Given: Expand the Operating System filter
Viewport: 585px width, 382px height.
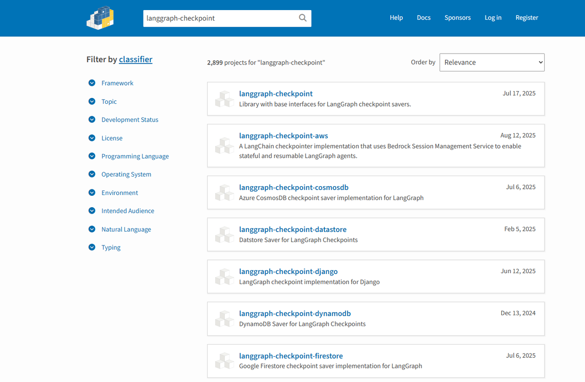Looking at the screenshot, I should click(x=126, y=174).
